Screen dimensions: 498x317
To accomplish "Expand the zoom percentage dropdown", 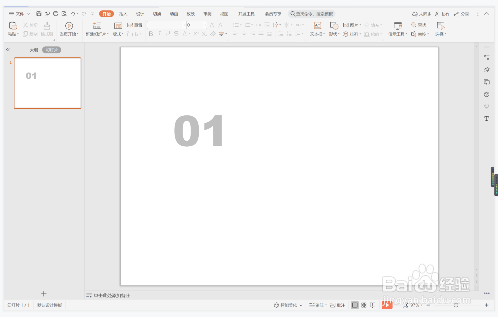I will coord(421,305).
